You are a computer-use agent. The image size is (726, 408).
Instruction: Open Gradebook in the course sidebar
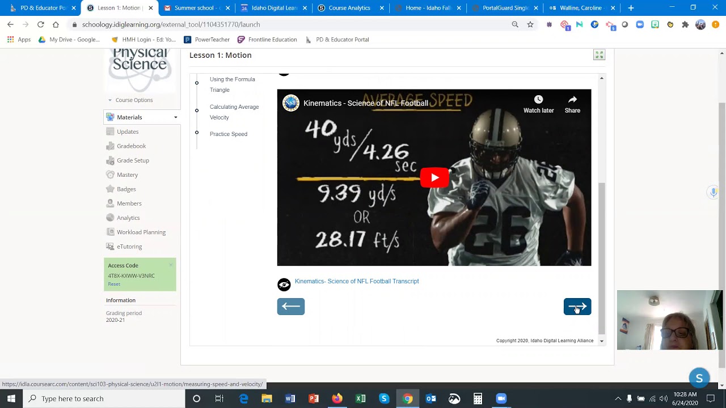(x=131, y=146)
